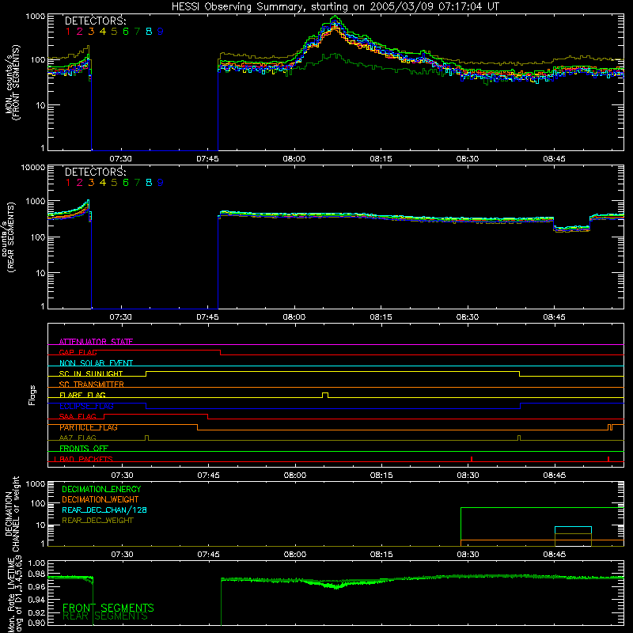
Task: Click the GAP_FLAG label
Action: point(78,352)
